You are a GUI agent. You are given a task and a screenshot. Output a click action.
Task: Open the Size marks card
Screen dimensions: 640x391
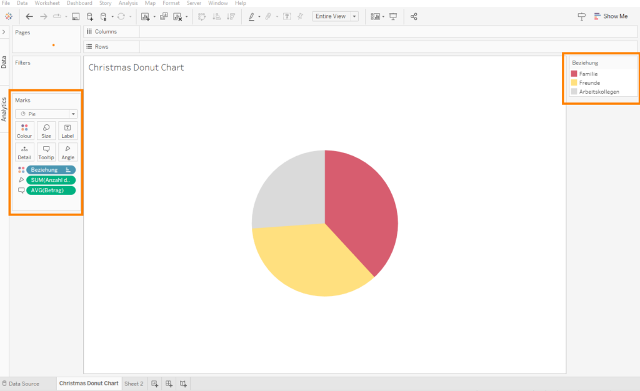click(x=46, y=131)
